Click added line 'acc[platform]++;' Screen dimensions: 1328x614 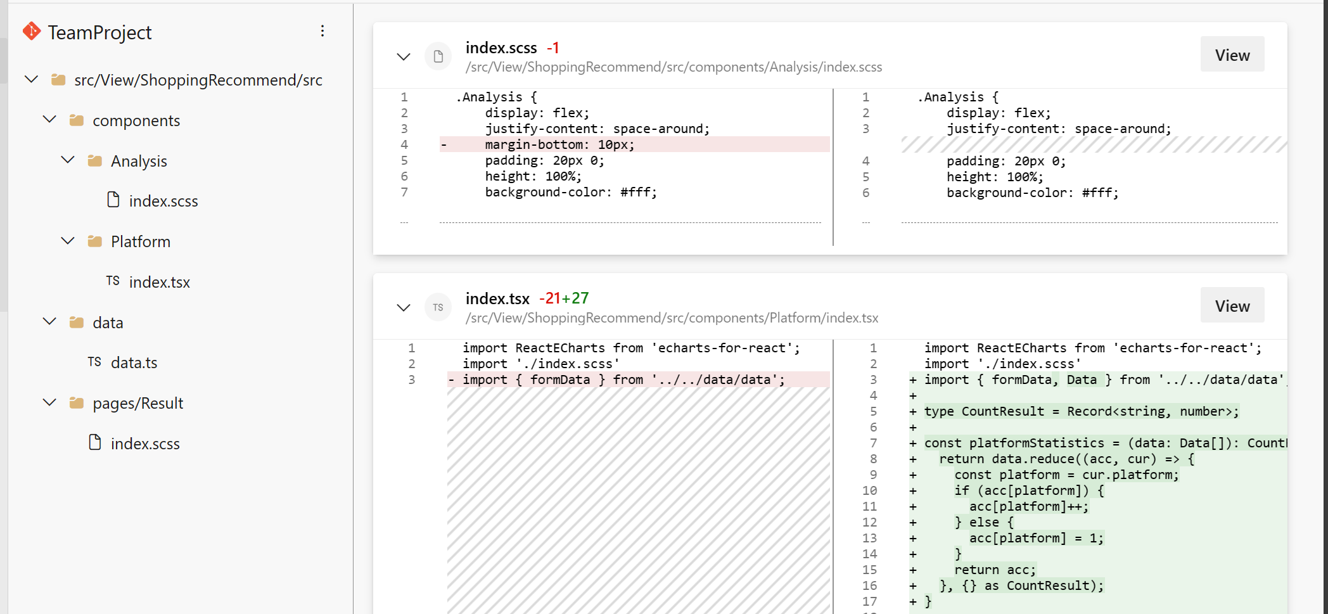pos(1029,506)
